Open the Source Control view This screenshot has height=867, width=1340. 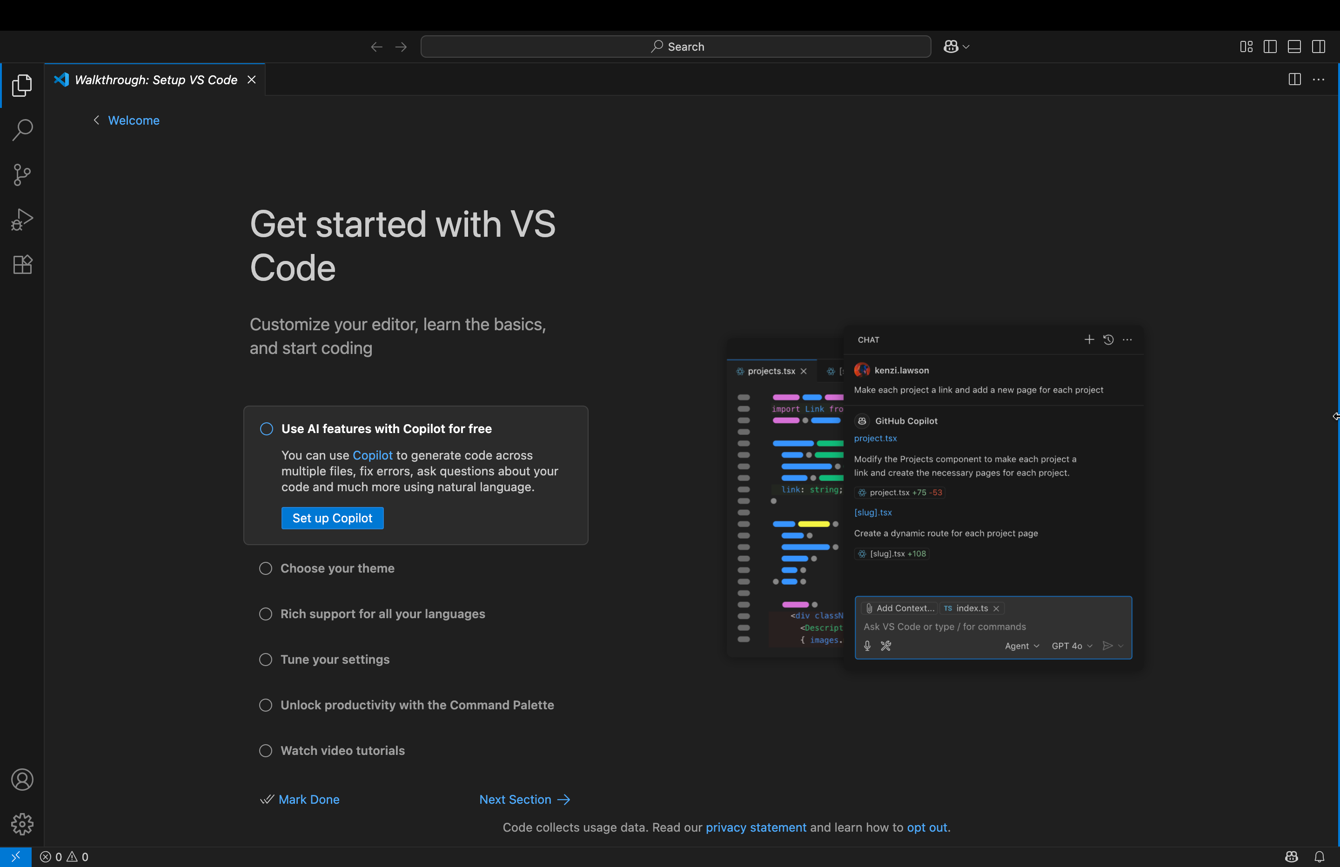[x=22, y=175]
